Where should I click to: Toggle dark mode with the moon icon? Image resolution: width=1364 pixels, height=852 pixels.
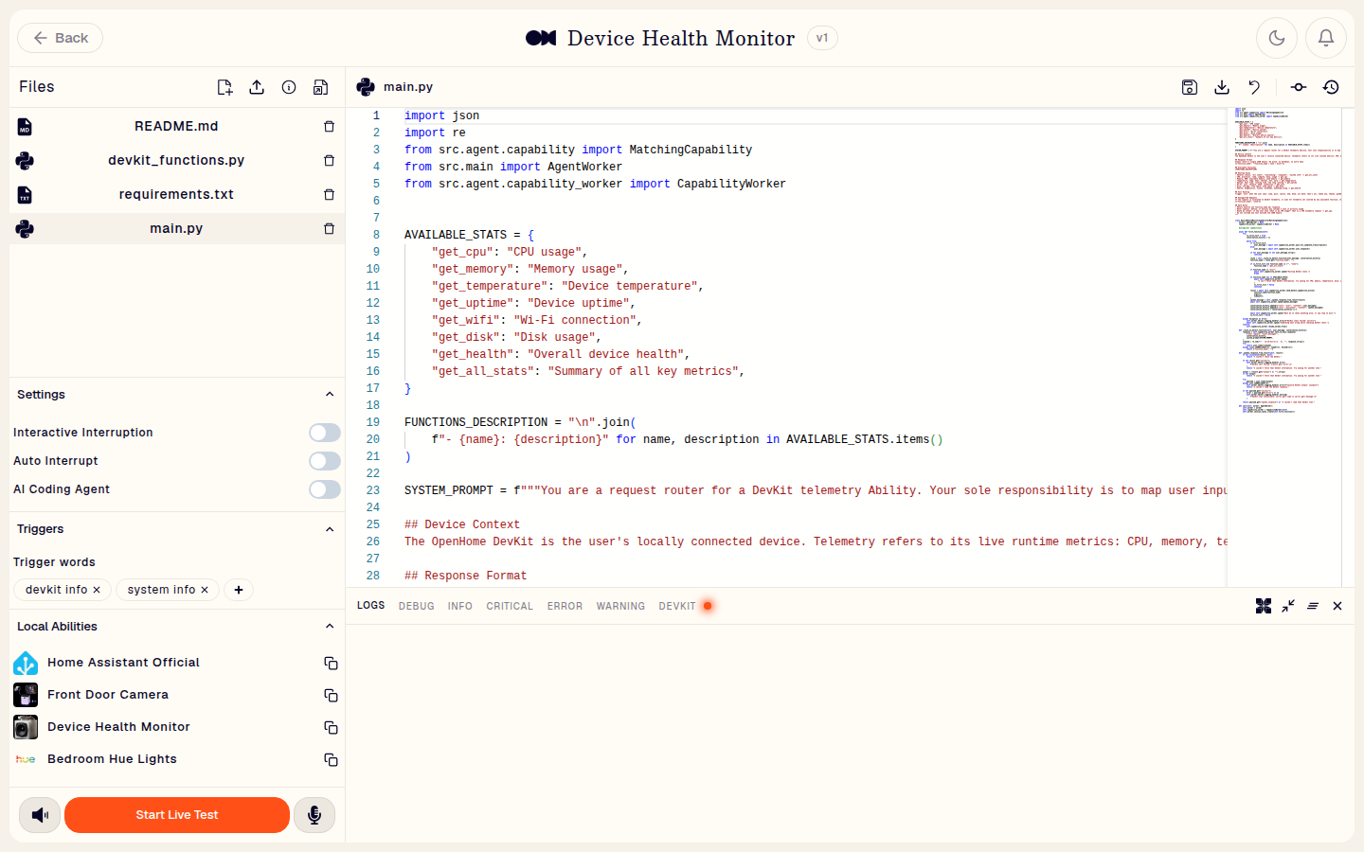click(1277, 38)
